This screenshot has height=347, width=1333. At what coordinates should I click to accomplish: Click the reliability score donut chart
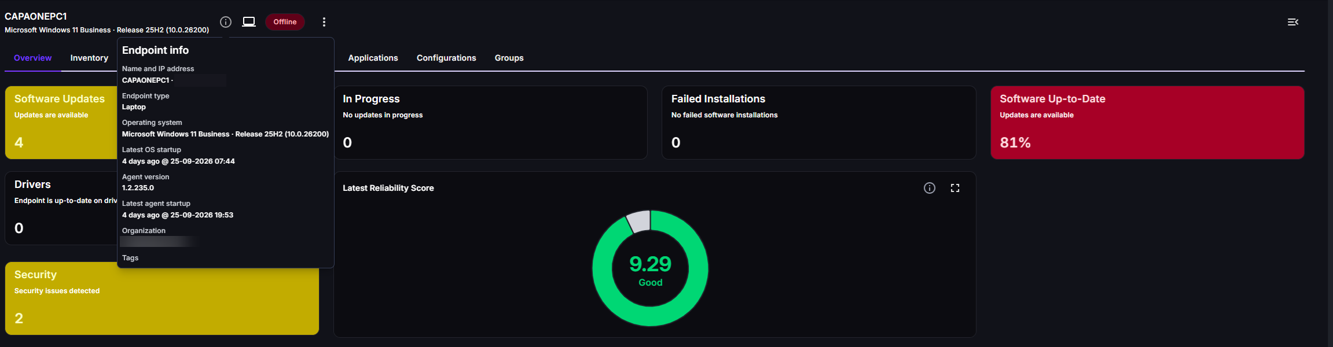pyautogui.click(x=650, y=268)
